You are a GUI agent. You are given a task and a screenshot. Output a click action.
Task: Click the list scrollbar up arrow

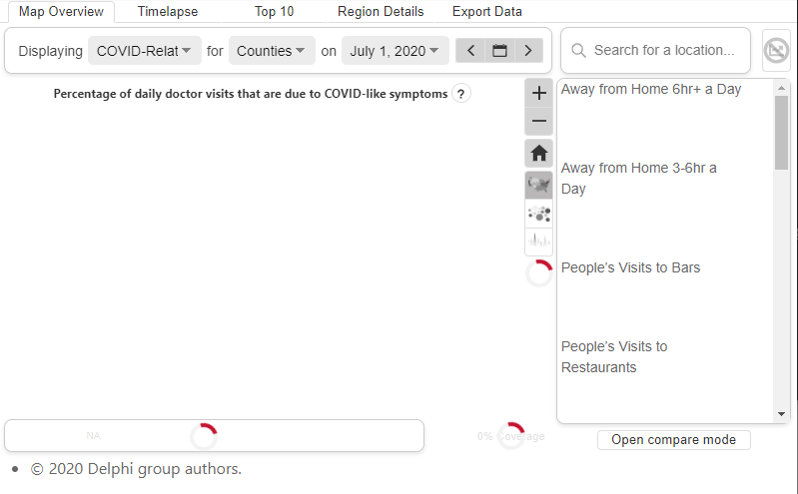[781, 88]
